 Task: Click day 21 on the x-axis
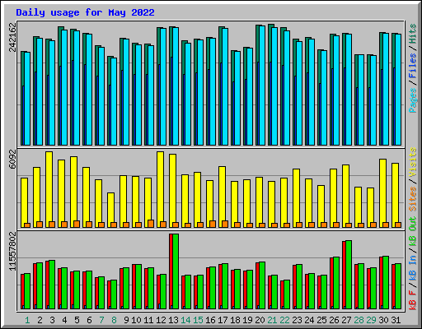click(272, 320)
